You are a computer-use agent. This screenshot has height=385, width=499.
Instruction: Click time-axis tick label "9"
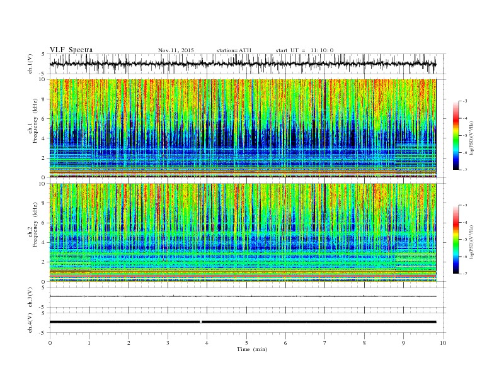tap(403, 343)
